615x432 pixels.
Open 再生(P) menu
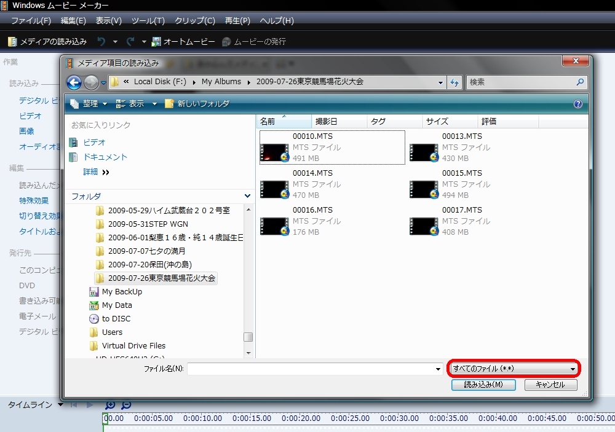coord(237,20)
